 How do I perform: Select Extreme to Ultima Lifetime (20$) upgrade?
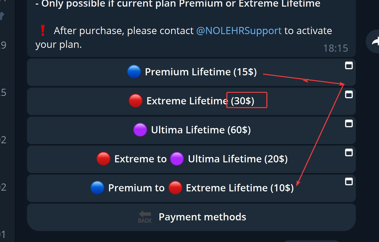pos(201,159)
